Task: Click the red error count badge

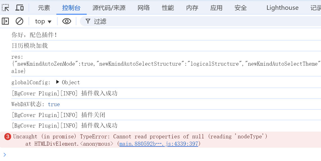Action: coord(8,137)
